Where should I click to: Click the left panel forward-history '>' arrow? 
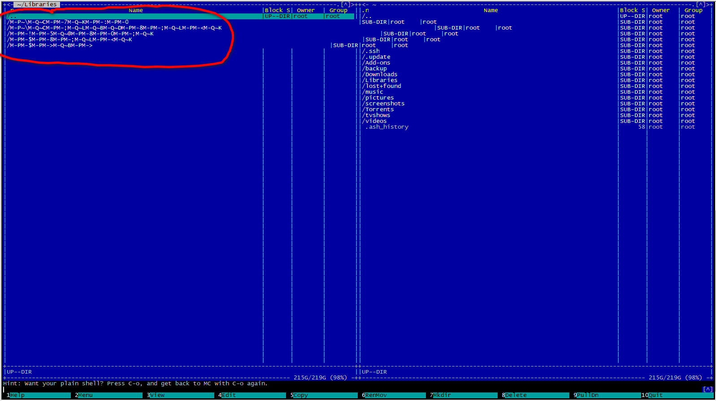coord(352,4)
